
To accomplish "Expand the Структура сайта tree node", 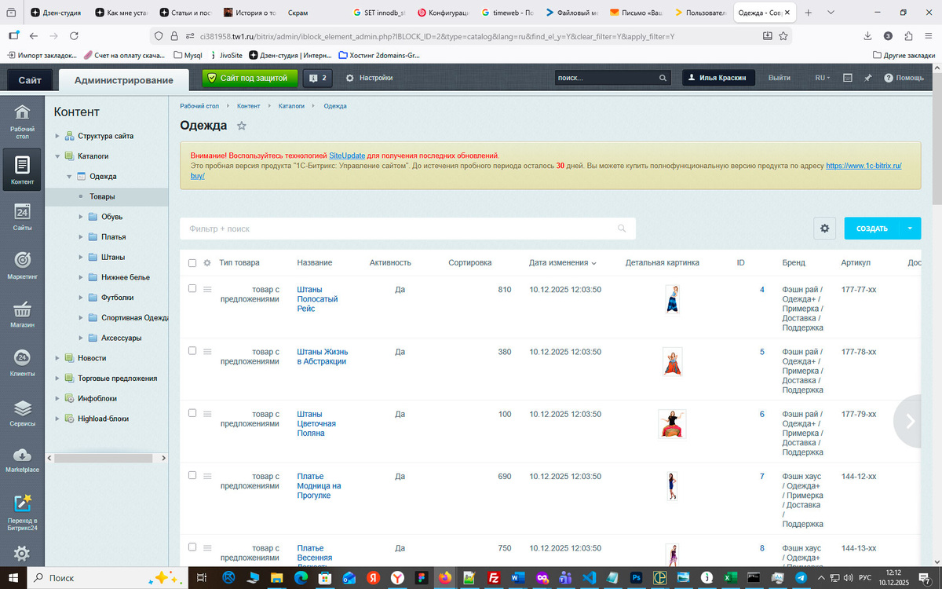I will 57,136.
